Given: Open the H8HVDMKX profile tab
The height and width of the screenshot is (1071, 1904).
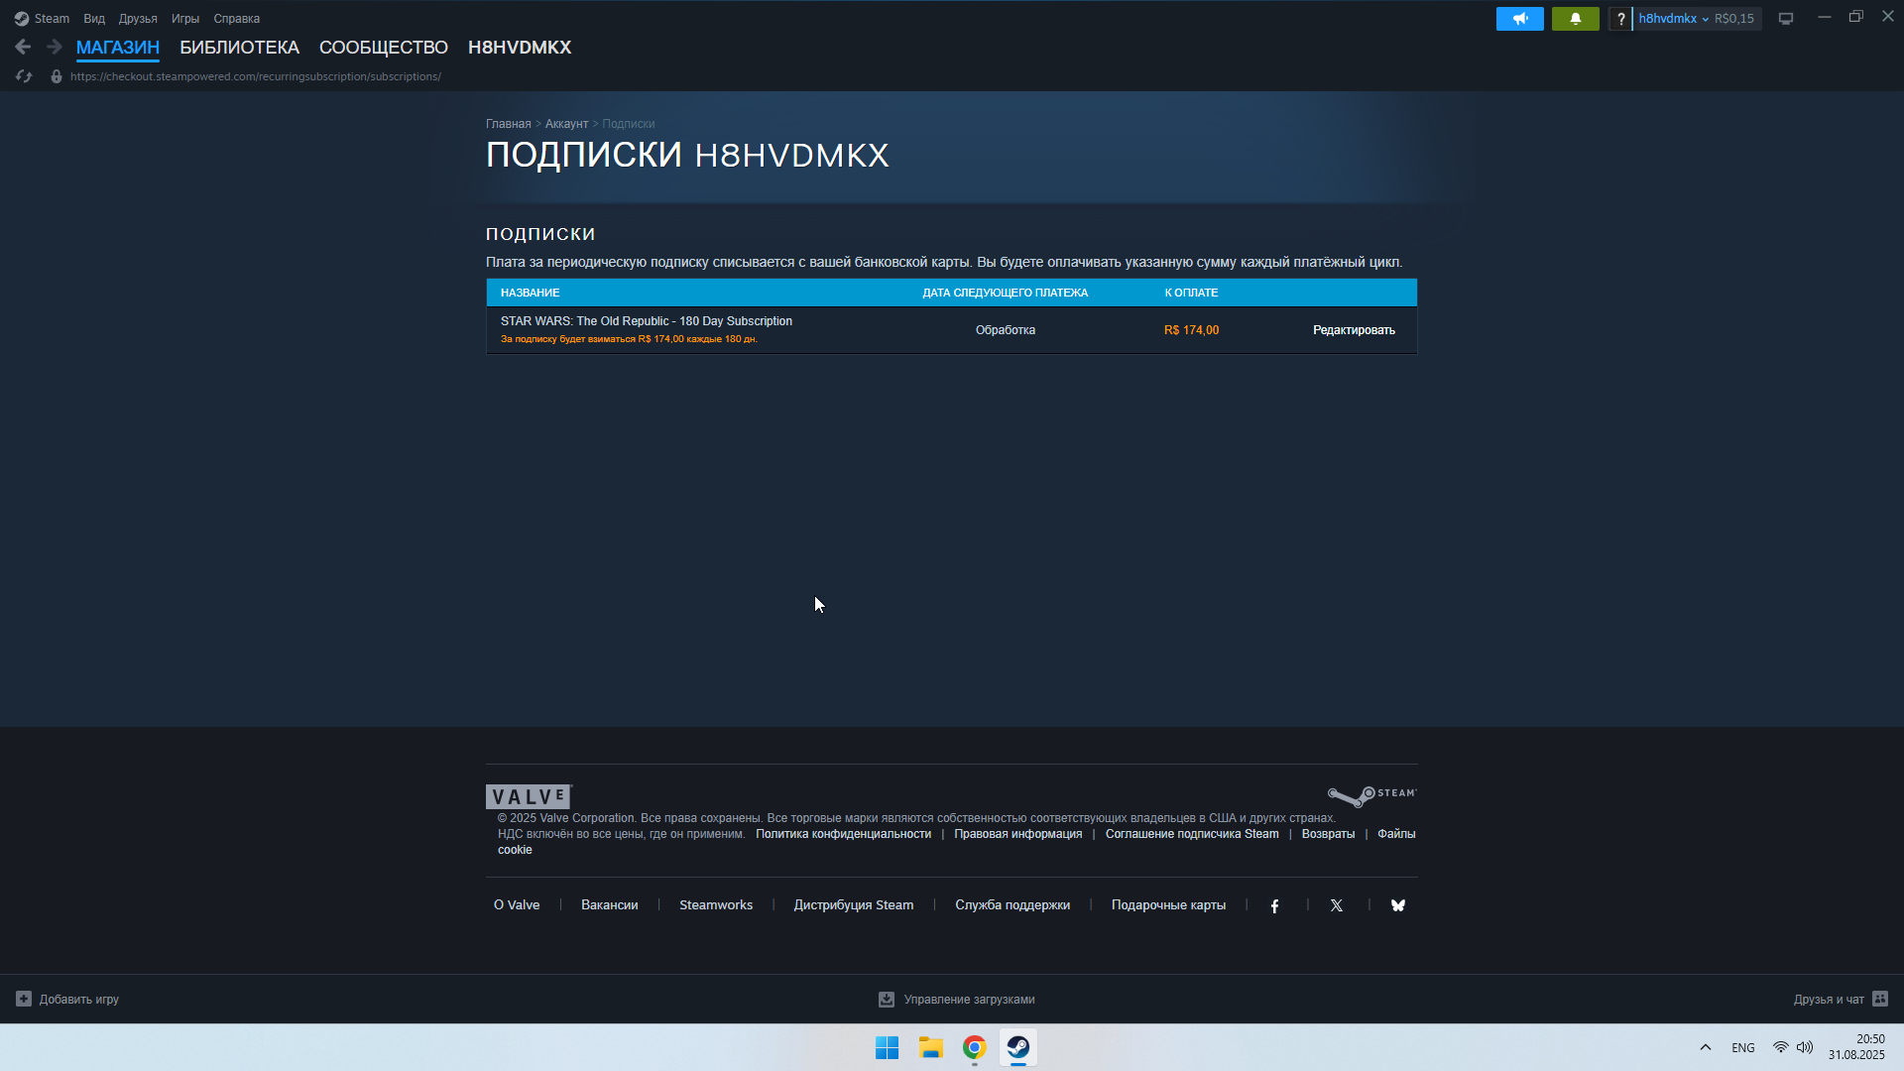Looking at the screenshot, I should pyautogui.click(x=520, y=48).
